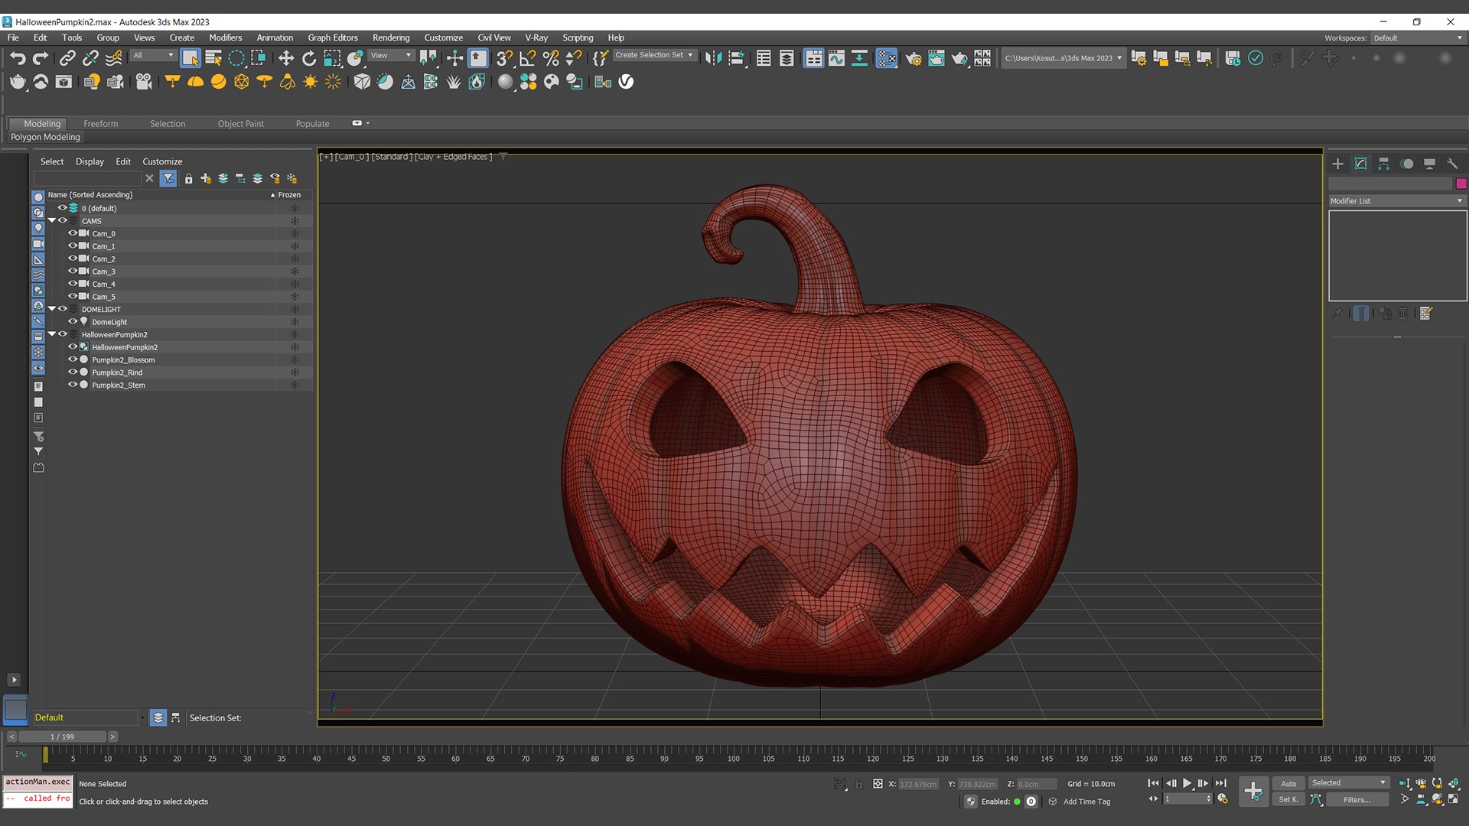Click the Key Filters button
This screenshot has height=826, width=1469.
[x=1357, y=800]
